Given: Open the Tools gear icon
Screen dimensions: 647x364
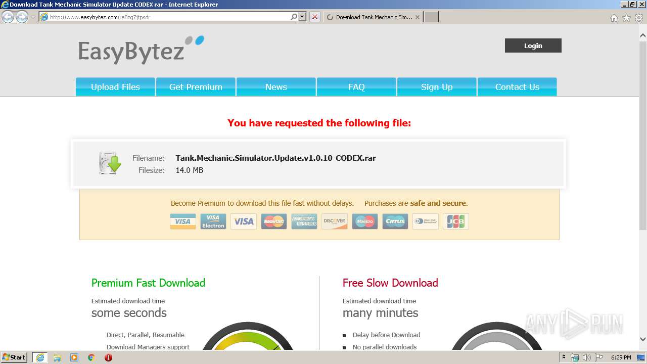Looking at the screenshot, I should coord(639,18).
